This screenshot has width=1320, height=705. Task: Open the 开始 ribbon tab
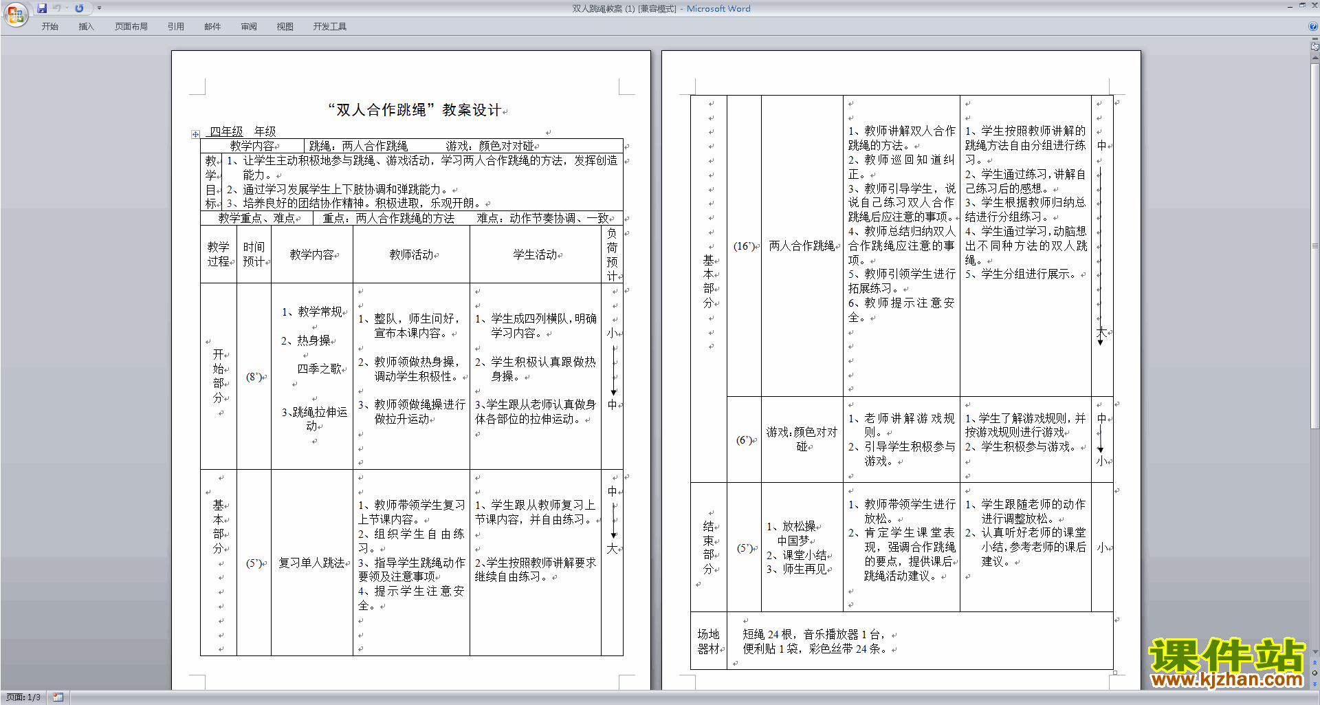pyautogui.click(x=49, y=26)
